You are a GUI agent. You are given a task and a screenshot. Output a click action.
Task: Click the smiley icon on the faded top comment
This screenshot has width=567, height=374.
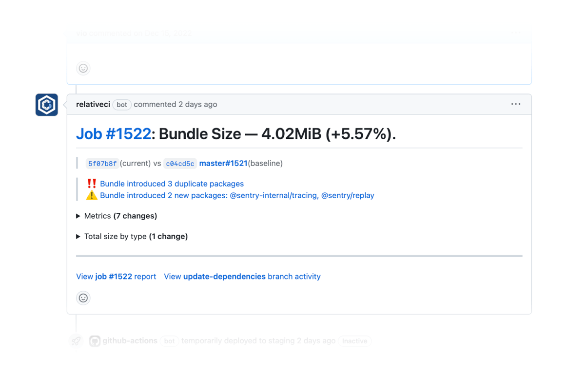click(83, 68)
